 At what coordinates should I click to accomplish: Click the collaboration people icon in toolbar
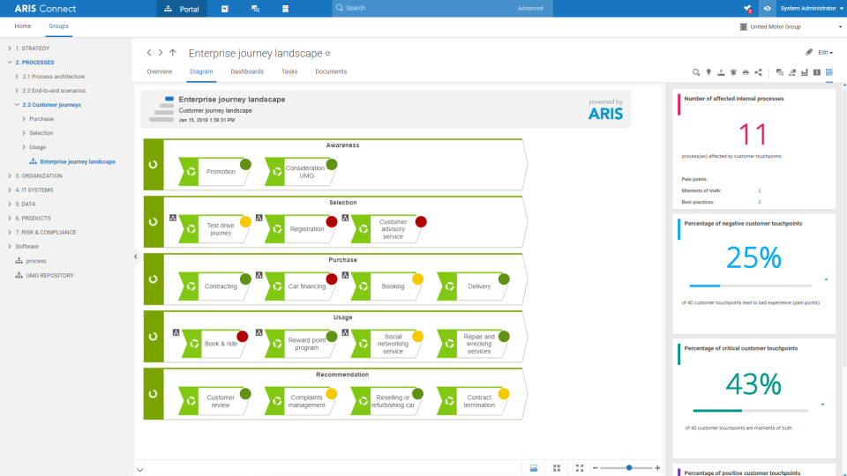pyautogui.click(x=792, y=72)
